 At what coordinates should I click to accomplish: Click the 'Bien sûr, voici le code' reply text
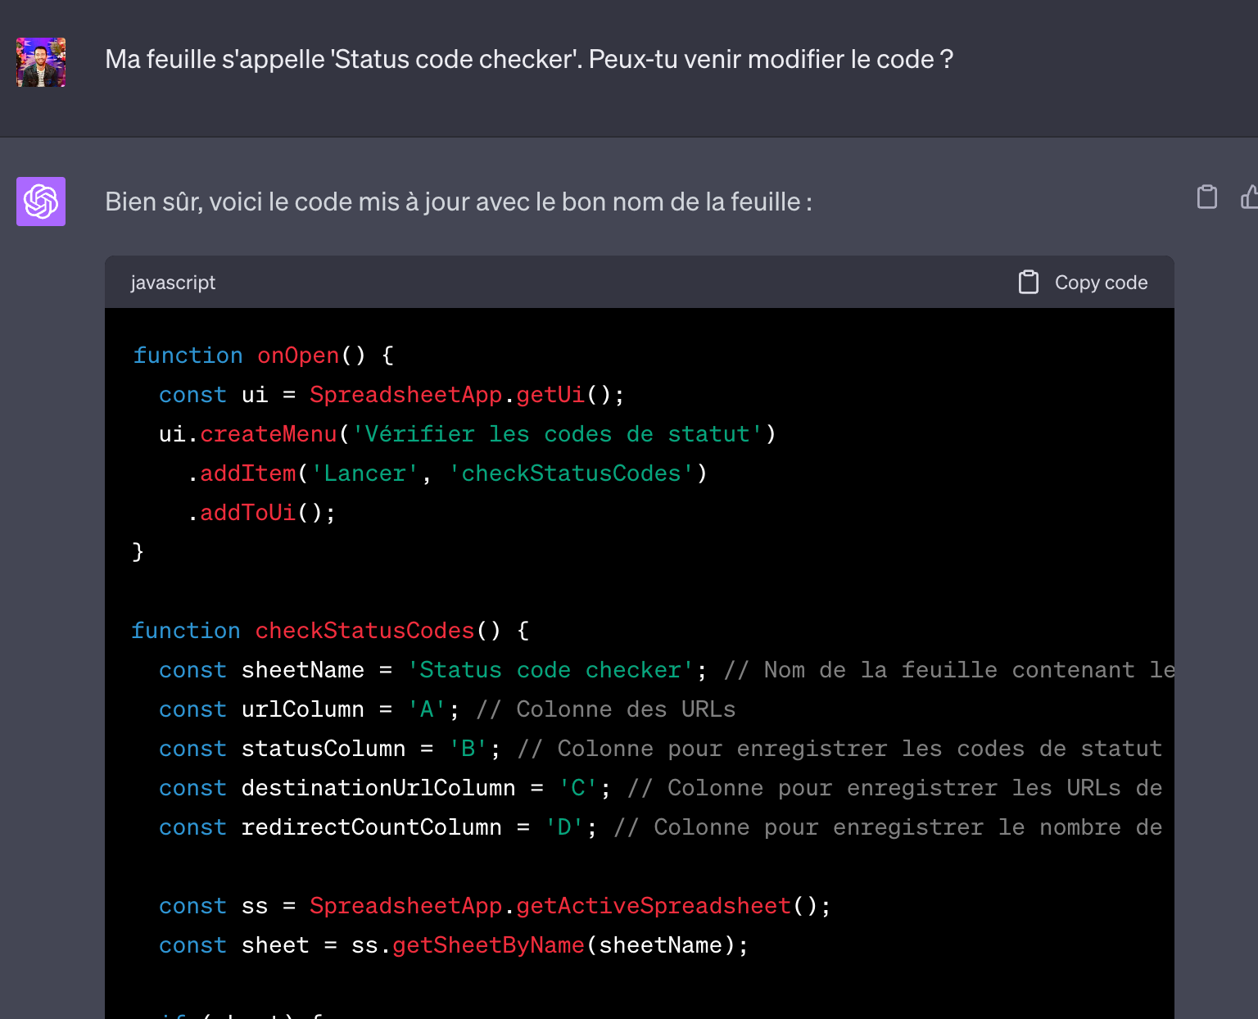[x=459, y=202]
